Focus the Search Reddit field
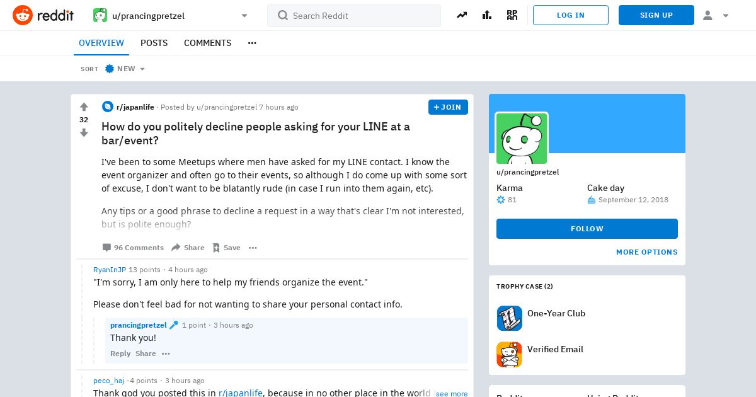This screenshot has height=397, width=756. [x=354, y=16]
